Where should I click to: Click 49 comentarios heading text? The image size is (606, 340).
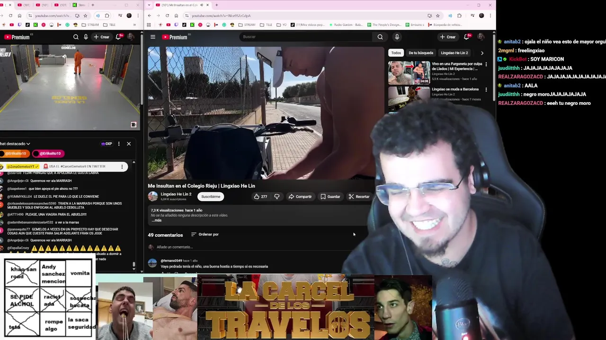coord(165,235)
